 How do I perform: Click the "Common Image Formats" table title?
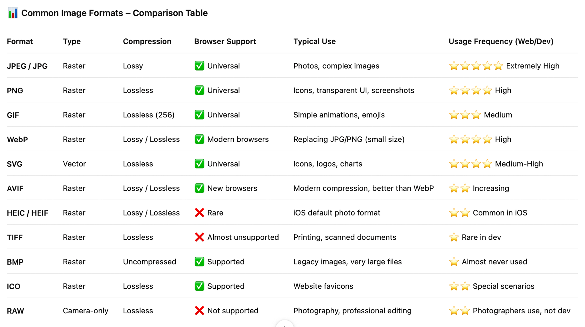(114, 13)
